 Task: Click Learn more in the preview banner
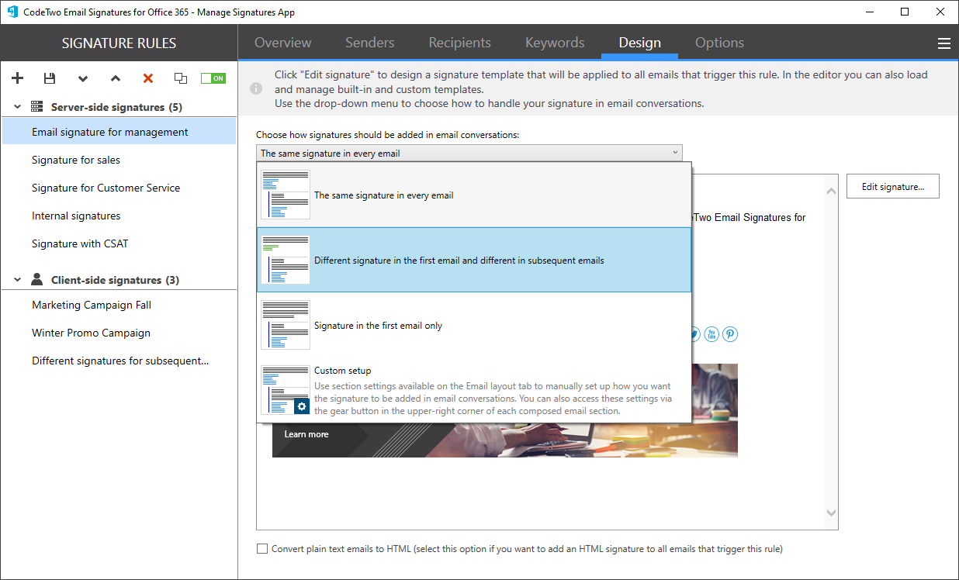[306, 434]
